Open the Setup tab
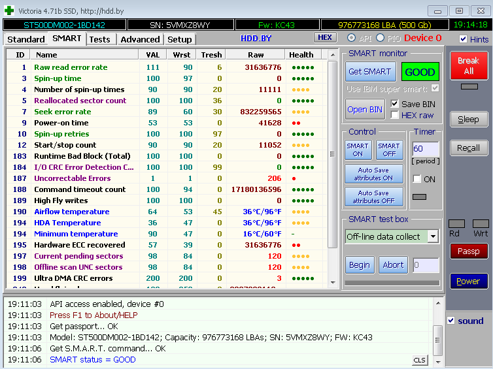 point(180,40)
